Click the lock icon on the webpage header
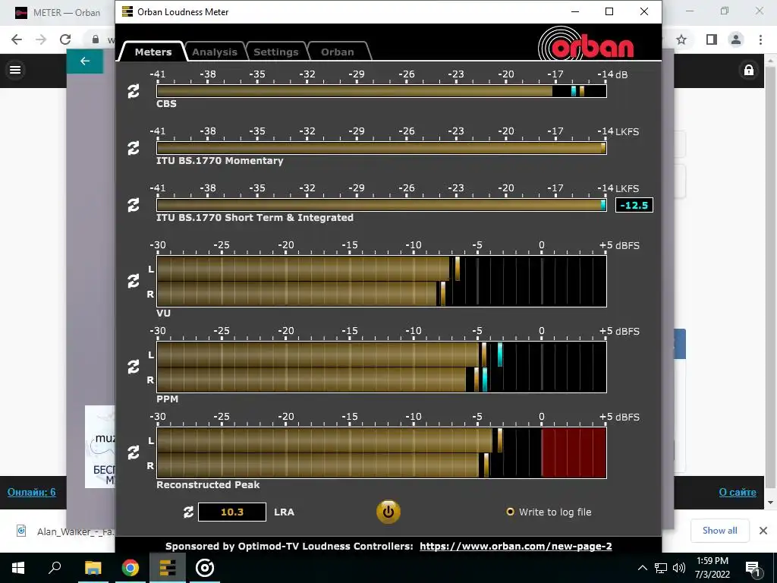The height and width of the screenshot is (583, 777). pos(749,70)
